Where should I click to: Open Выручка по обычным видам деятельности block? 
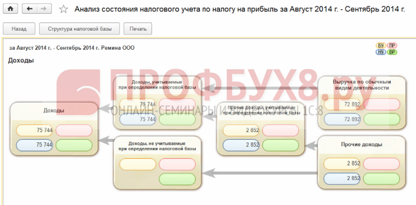pyautogui.click(x=361, y=85)
